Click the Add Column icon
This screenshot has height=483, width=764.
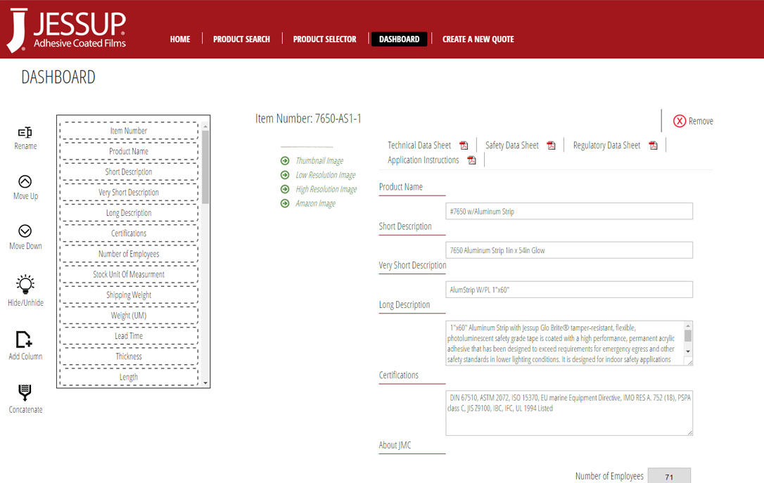click(23, 340)
